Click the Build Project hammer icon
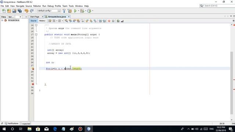 pos(64,11)
